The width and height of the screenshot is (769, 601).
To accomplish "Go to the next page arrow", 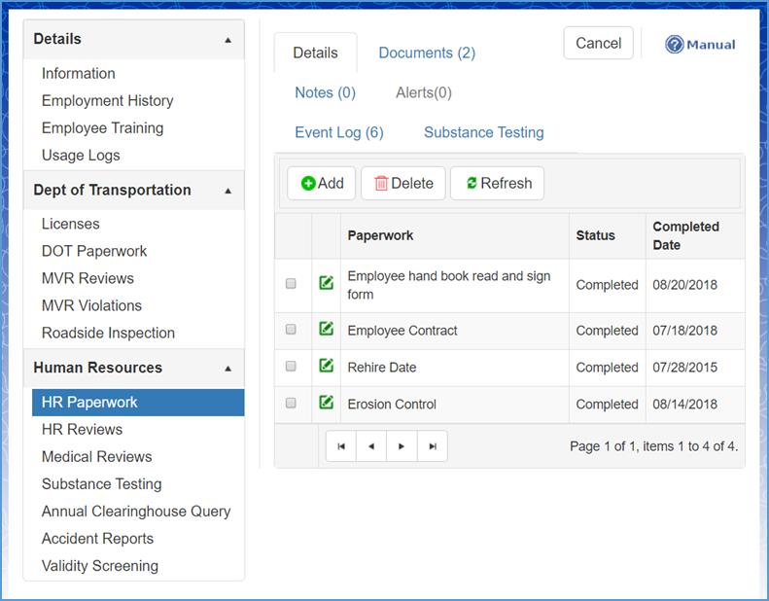I will tap(402, 446).
